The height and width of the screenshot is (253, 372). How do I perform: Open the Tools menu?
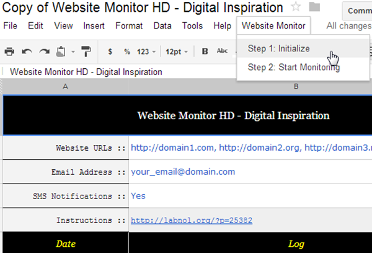192,25
